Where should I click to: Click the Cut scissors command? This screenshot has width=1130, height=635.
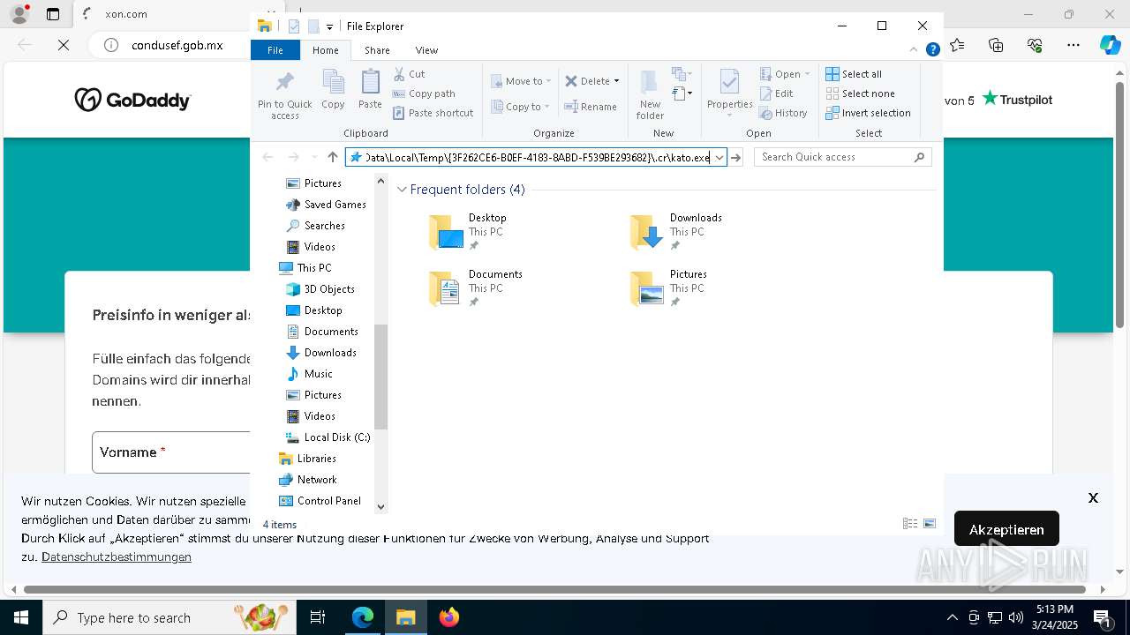(x=409, y=74)
